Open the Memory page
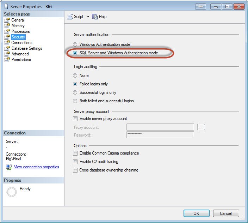The width and height of the screenshot is (248, 223). coord(18,26)
